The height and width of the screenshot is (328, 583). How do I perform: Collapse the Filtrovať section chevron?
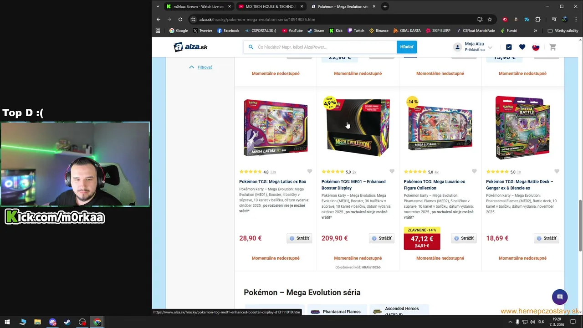click(191, 67)
